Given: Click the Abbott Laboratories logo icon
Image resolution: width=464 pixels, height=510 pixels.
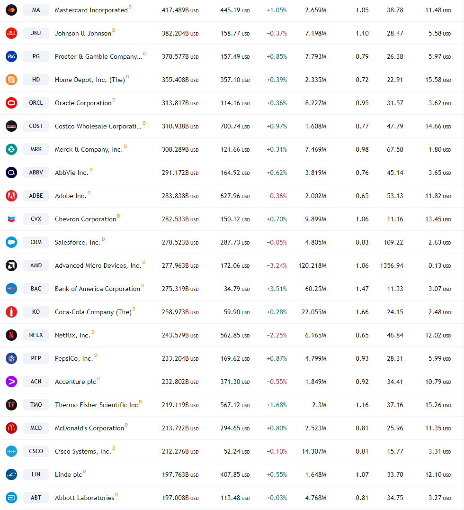Looking at the screenshot, I should point(11,498).
